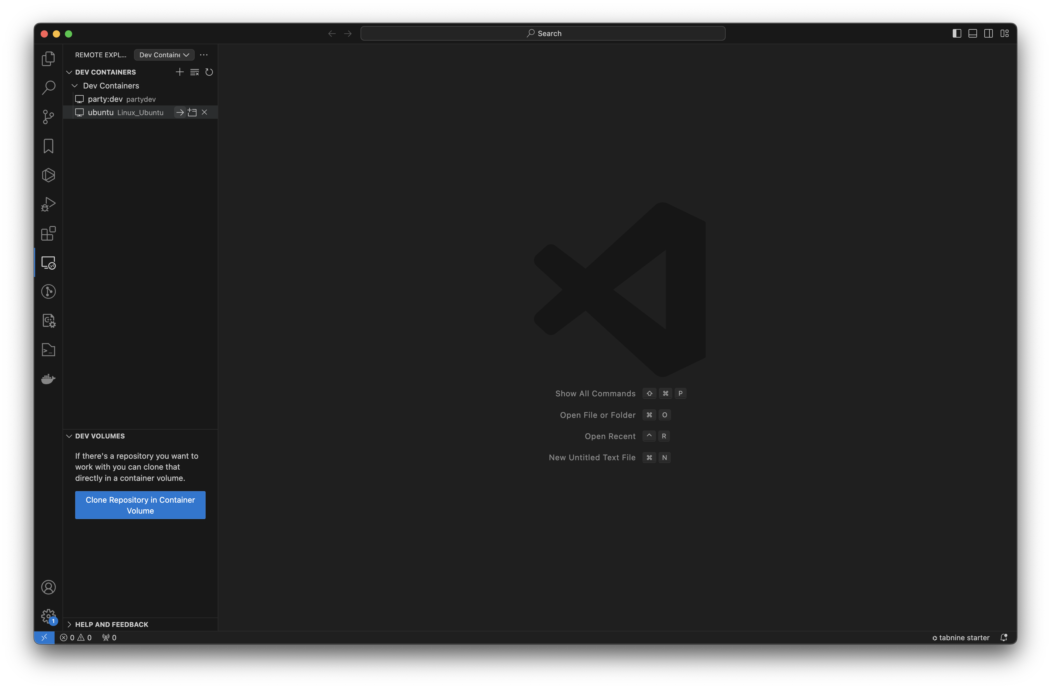Screen dimensions: 1051x689
Task: Click the top Search command center field
Action: click(543, 34)
